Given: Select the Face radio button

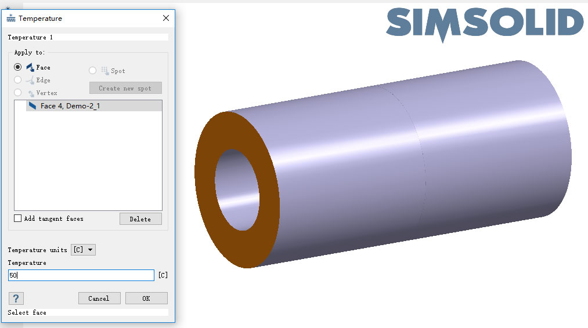Looking at the screenshot, I should coord(18,67).
